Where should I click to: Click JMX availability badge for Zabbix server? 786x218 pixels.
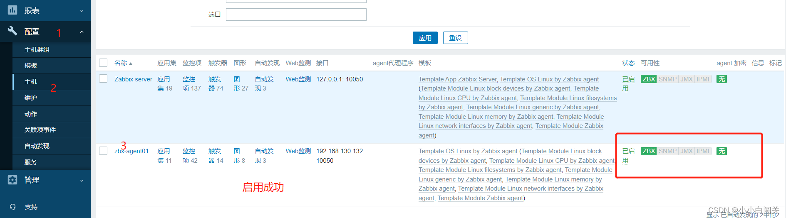(x=687, y=79)
